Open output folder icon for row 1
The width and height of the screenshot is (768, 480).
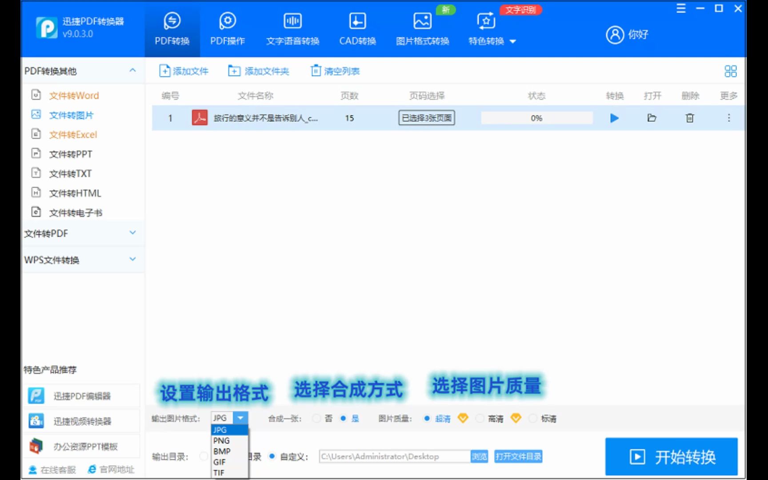click(x=652, y=118)
